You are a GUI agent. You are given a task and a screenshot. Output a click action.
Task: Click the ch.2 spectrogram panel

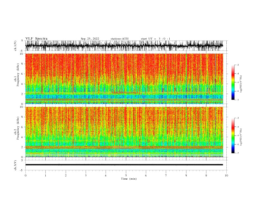pyautogui.click(x=124, y=132)
